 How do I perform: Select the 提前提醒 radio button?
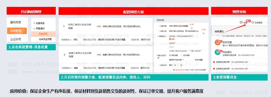170,55
